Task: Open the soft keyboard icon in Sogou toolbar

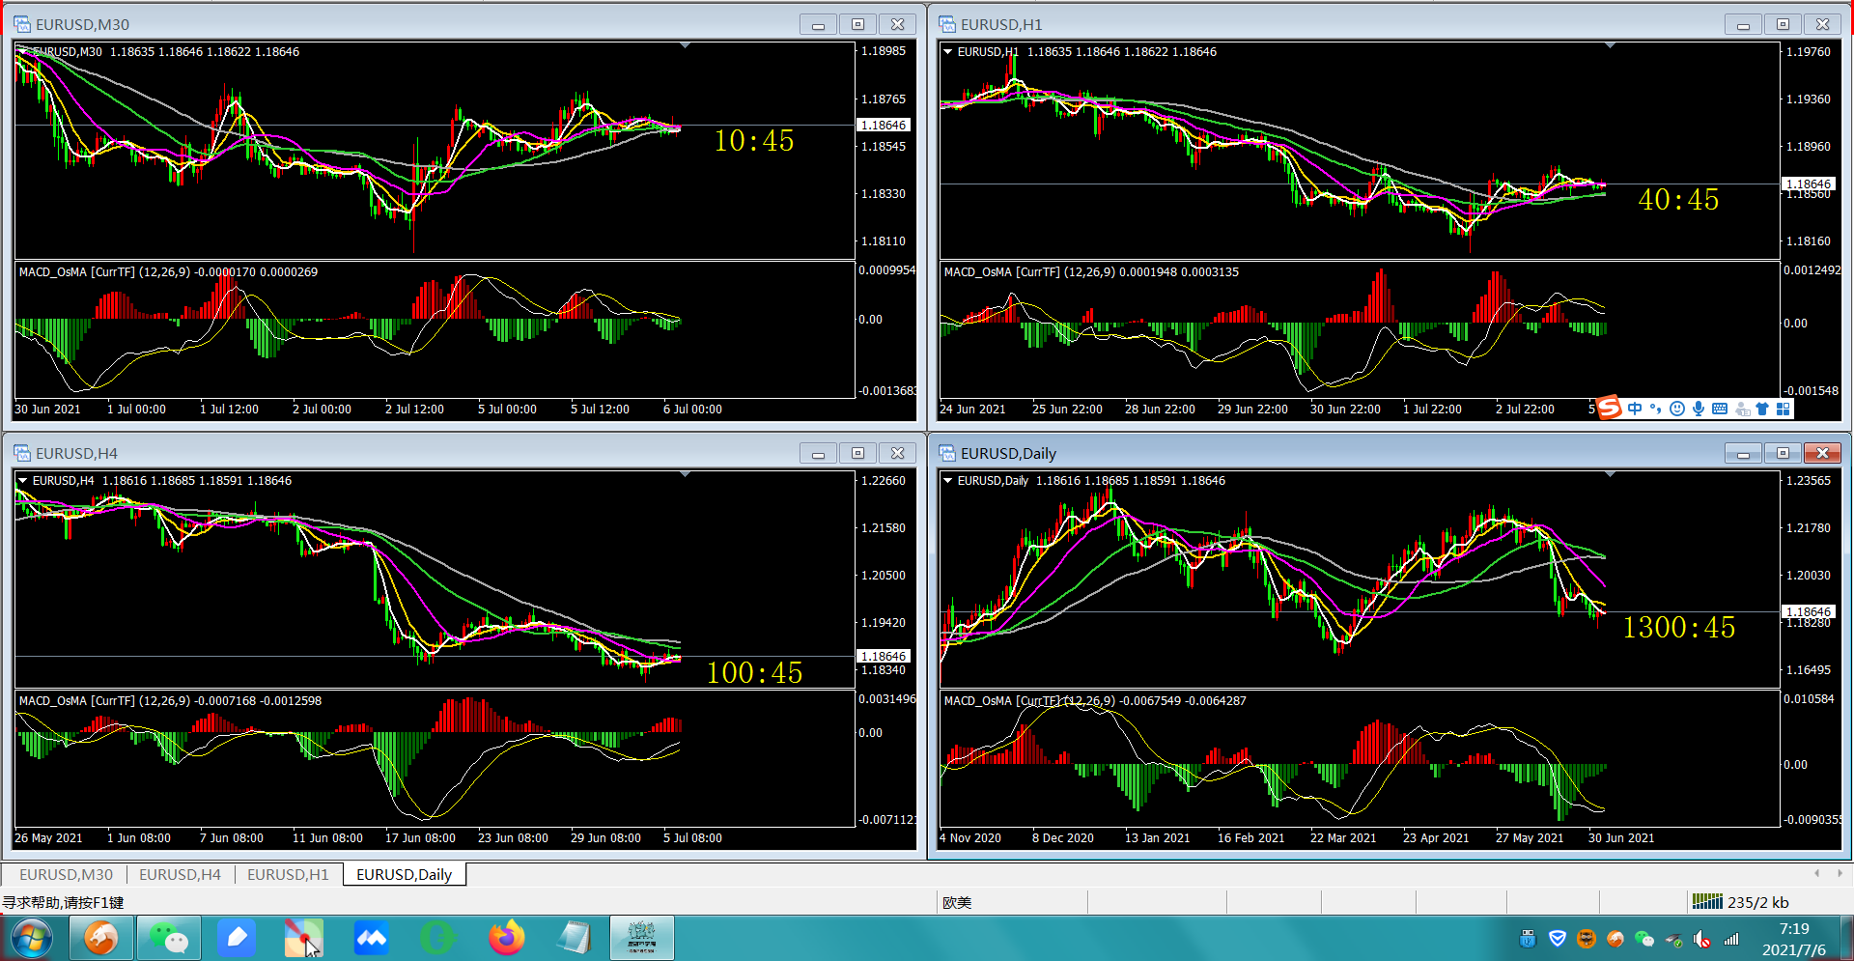Action: (1720, 409)
